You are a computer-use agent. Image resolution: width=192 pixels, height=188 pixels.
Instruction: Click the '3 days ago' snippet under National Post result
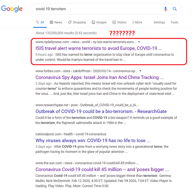tap(102, 149)
